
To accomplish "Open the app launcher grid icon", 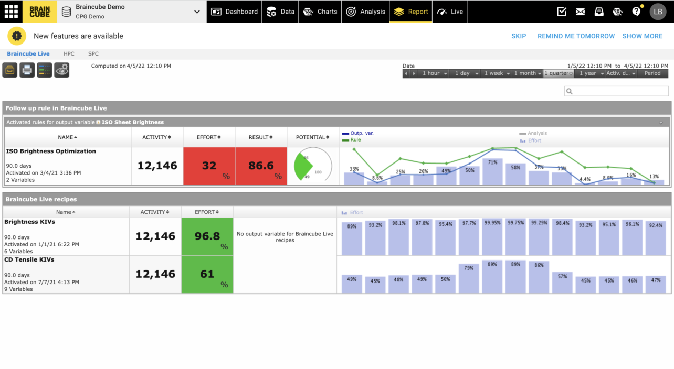I will [x=11, y=12].
